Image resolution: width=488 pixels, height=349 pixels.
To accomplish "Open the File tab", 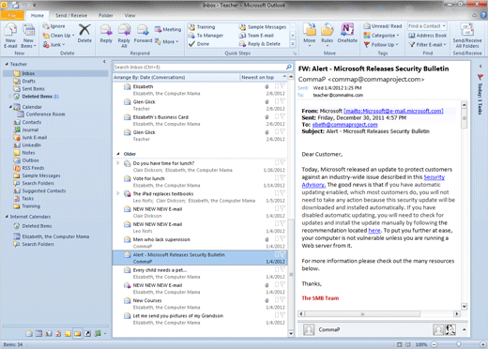I will point(12,15).
